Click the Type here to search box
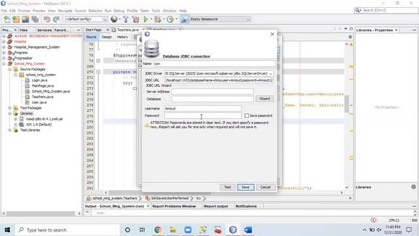Viewport: 419px width, 236px height. (67, 230)
